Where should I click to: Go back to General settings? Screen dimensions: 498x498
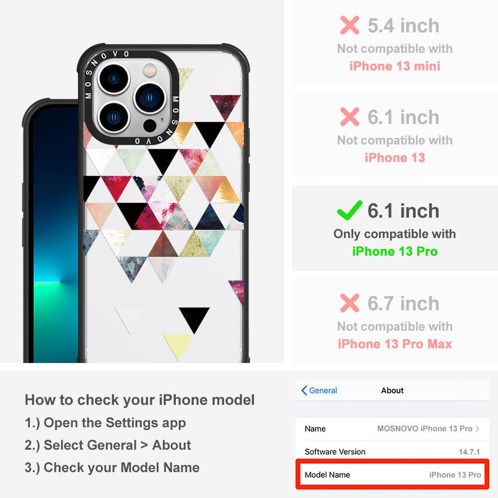tap(319, 390)
